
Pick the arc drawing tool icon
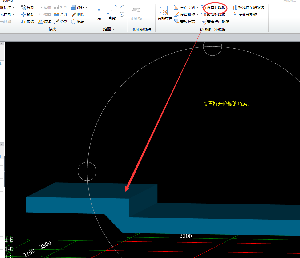[x=122, y=7]
